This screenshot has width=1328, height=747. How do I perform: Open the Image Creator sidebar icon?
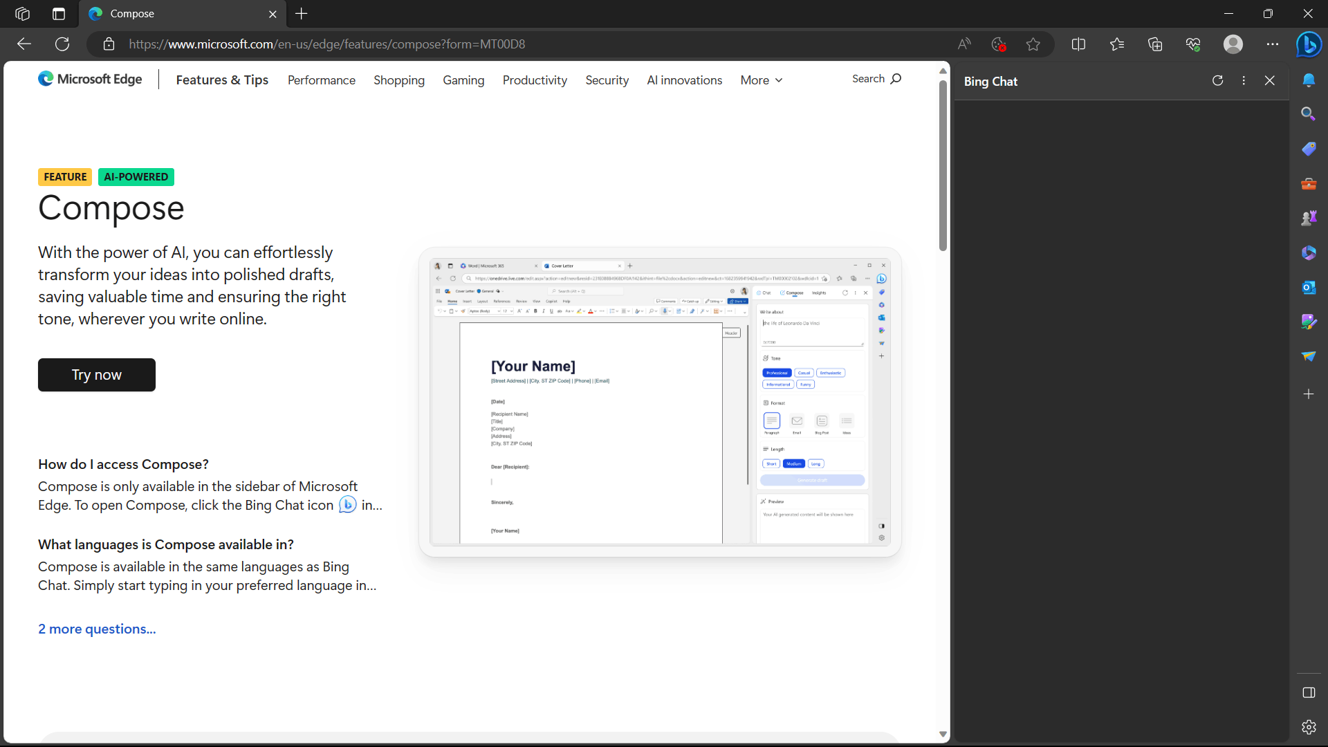(1309, 322)
